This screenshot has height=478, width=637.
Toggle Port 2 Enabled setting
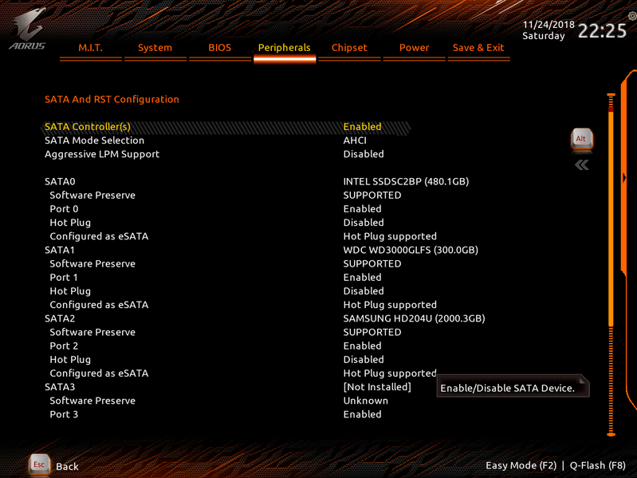pyautogui.click(x=363, y=346)
